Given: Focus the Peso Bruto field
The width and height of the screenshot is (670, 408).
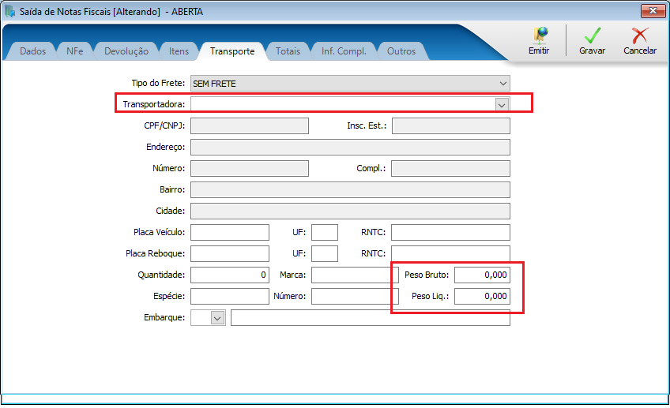Looking at the screenshot, I should 482,275.
